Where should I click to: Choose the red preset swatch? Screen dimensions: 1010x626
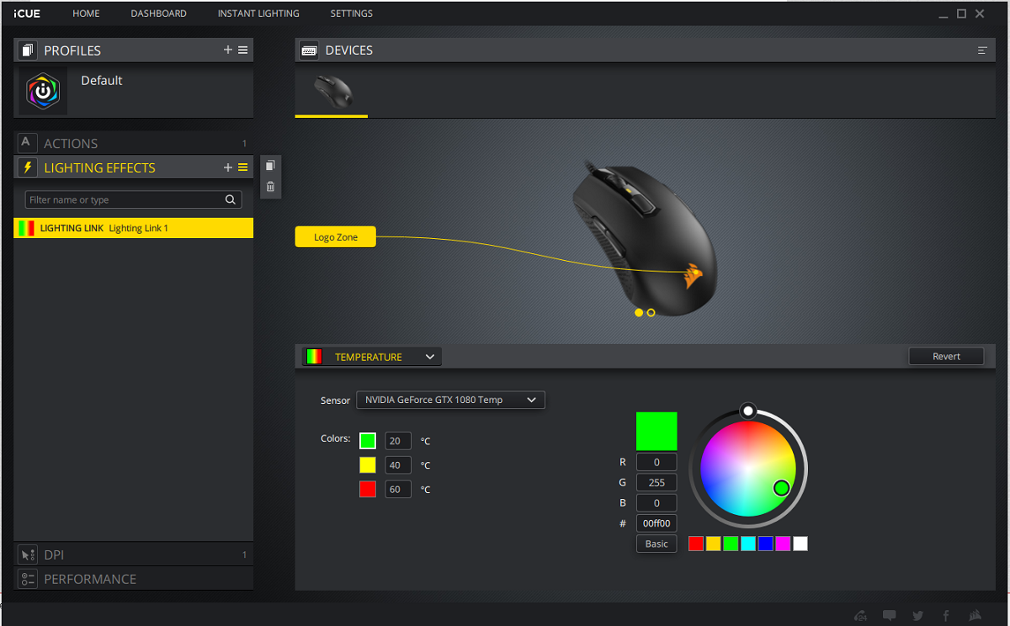coord(696,544)
